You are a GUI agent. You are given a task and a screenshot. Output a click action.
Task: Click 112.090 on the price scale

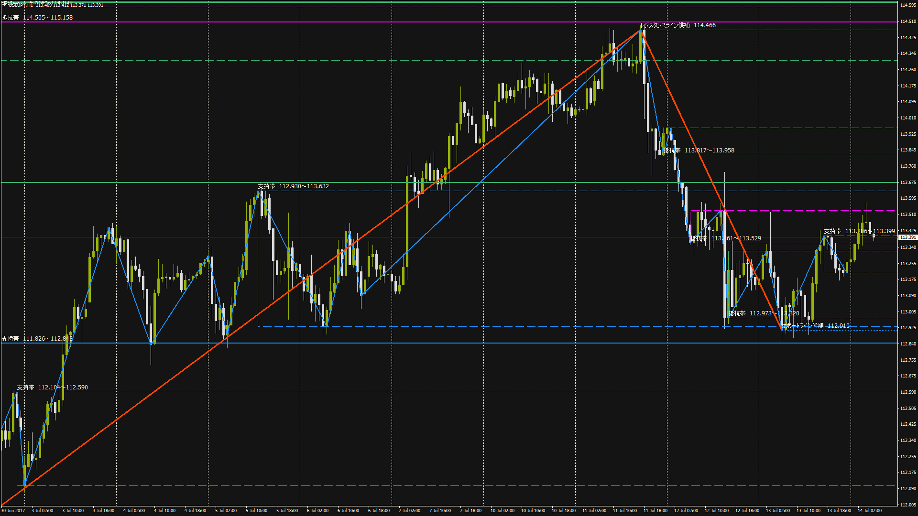[908, 489]
